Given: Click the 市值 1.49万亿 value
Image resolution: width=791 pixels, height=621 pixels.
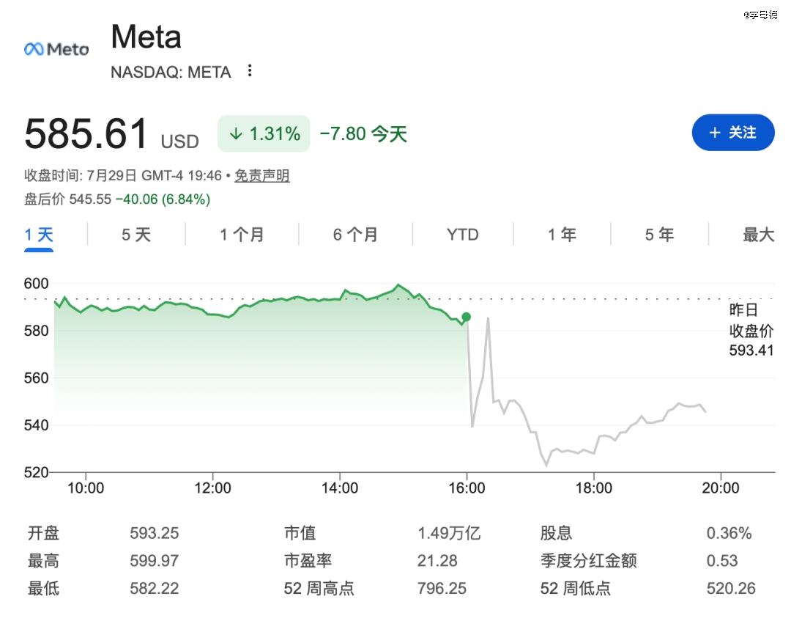Looking at the screenshot, I should pos(449,533).
